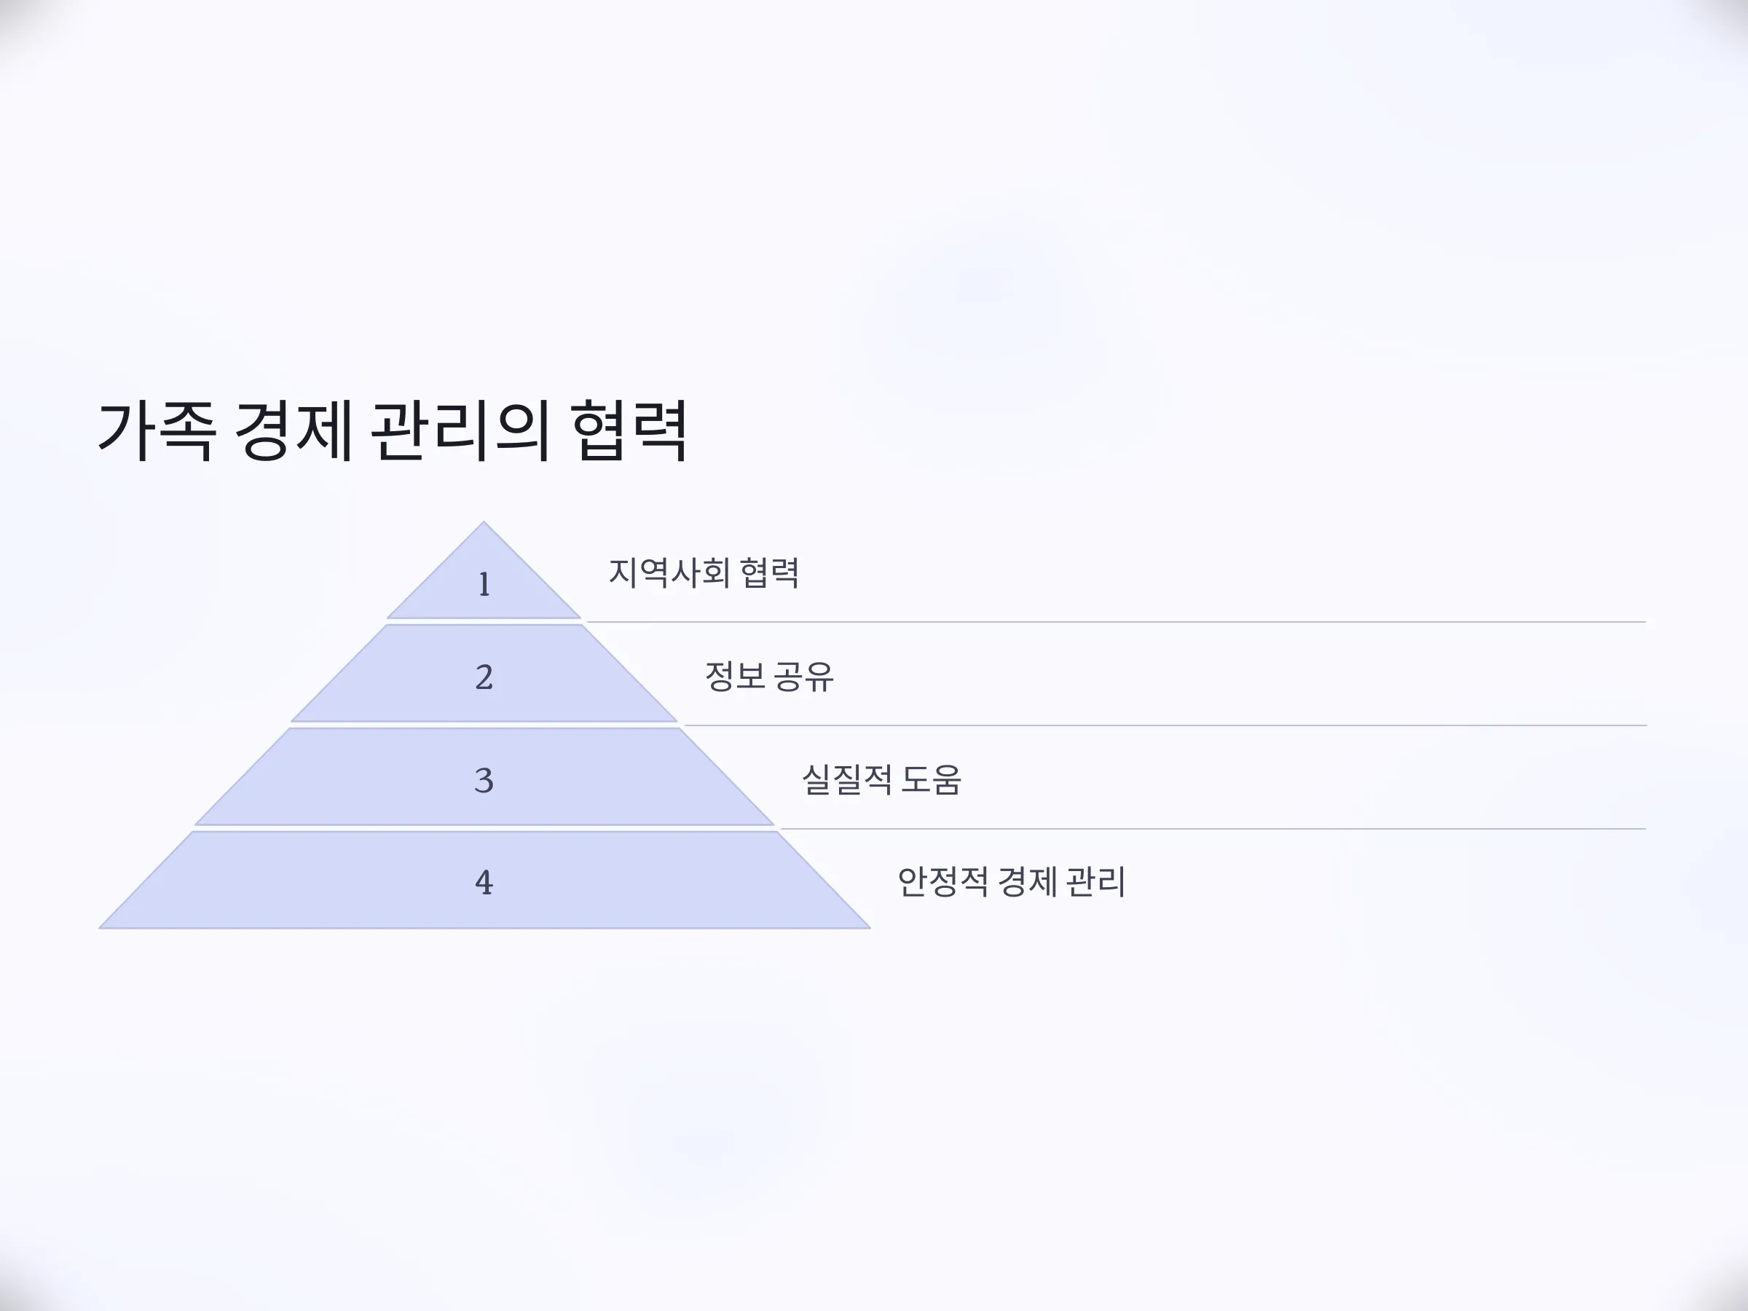Click the 정보 공유 label
This screenshot has width=1748, height=1311.
tap(769, 677)
